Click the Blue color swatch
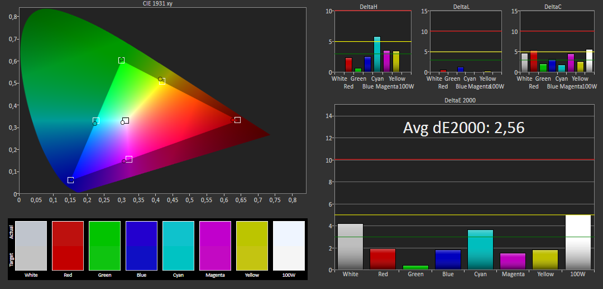 [x=141, y=246]
